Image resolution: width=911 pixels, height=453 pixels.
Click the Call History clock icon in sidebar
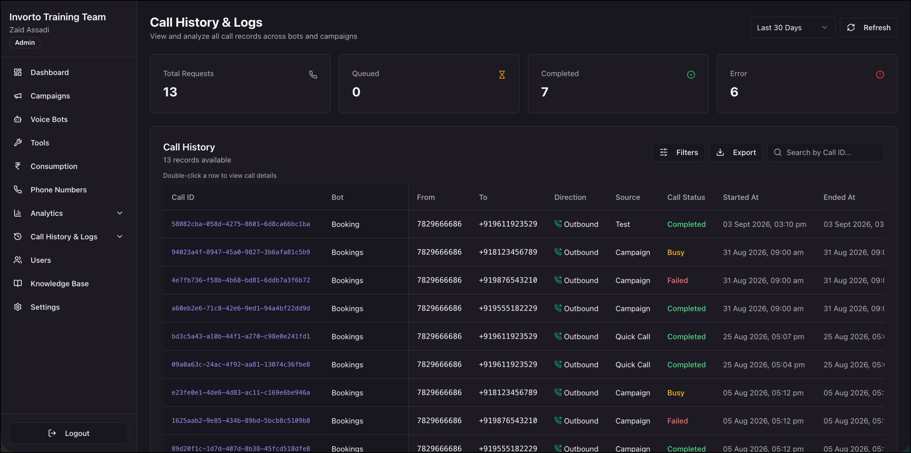[18, 236]
